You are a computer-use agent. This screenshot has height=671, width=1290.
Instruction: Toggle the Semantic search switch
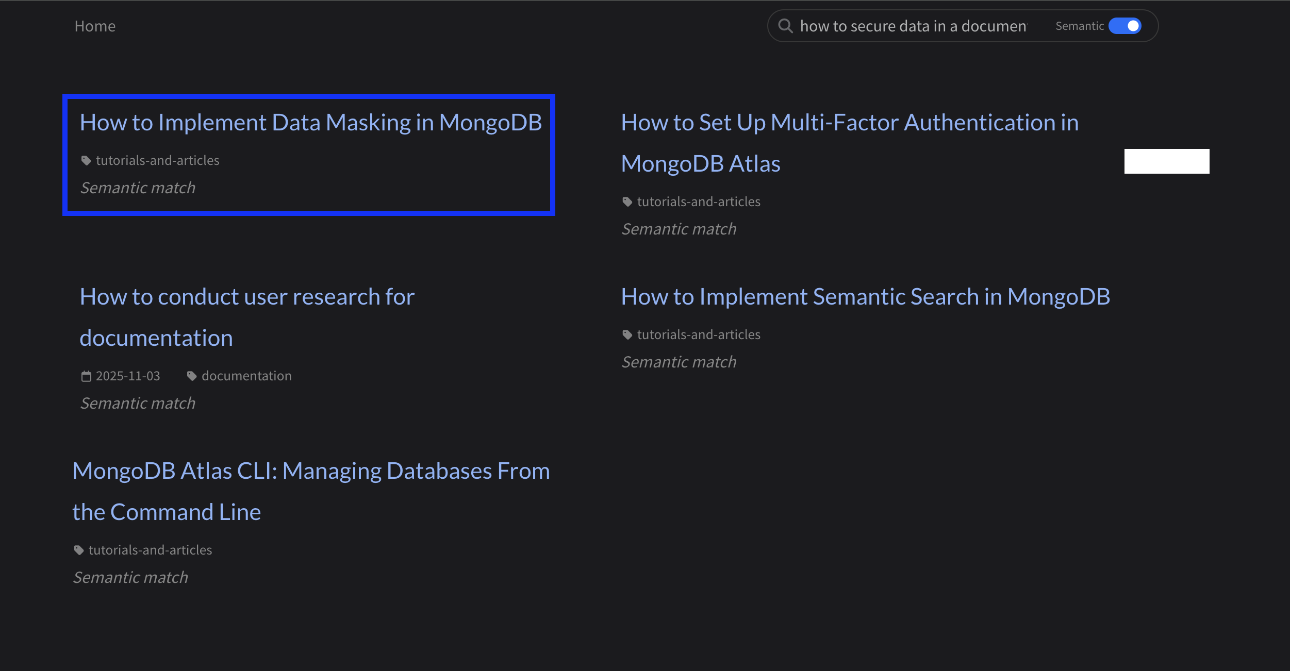[1125, 26]
